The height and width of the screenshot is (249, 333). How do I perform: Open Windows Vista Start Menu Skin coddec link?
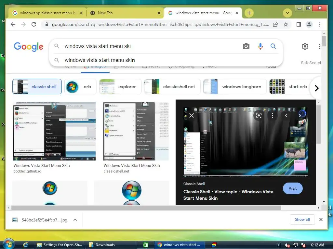42,166
